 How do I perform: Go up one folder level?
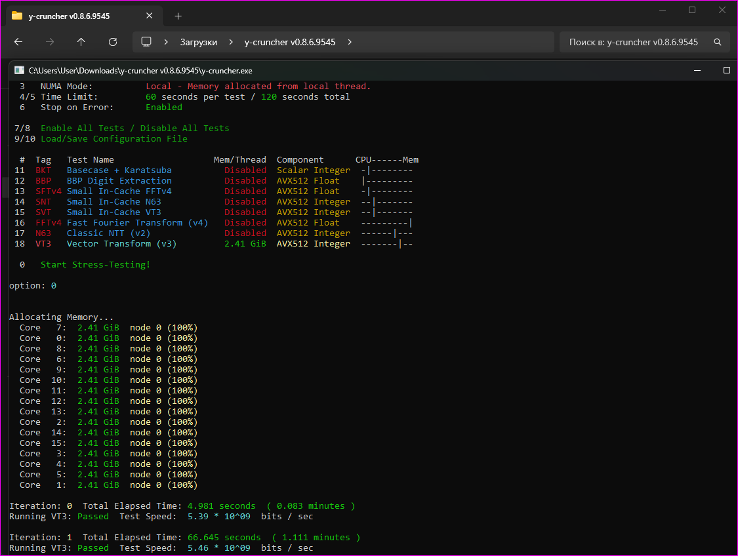(x=81, y=42)
